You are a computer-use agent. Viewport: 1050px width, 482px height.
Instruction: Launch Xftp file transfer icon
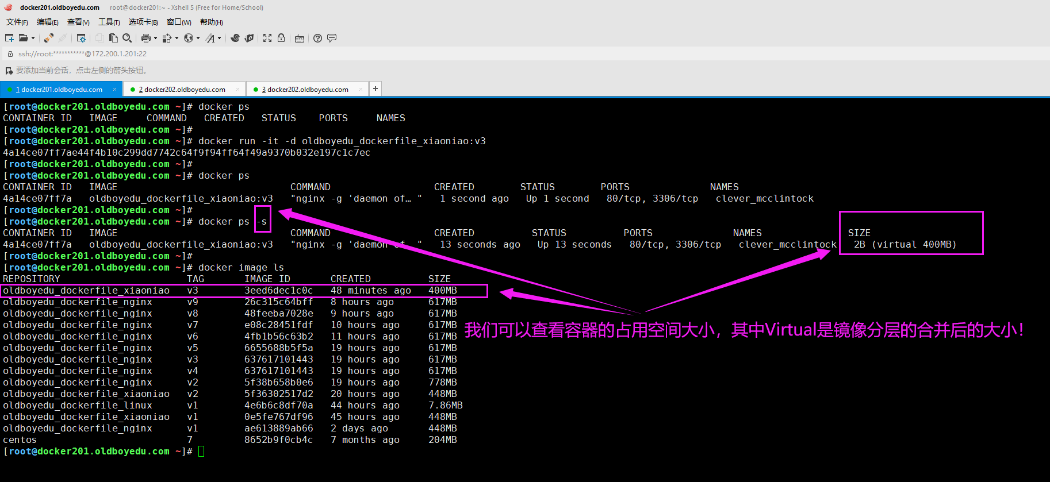(x=249, y=38)
